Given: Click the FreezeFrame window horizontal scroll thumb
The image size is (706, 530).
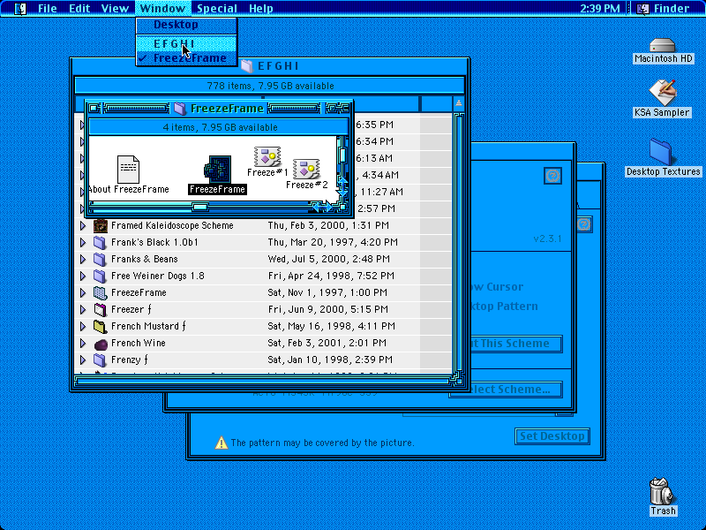Looking at the screenshot, I should tap(200, 208).
